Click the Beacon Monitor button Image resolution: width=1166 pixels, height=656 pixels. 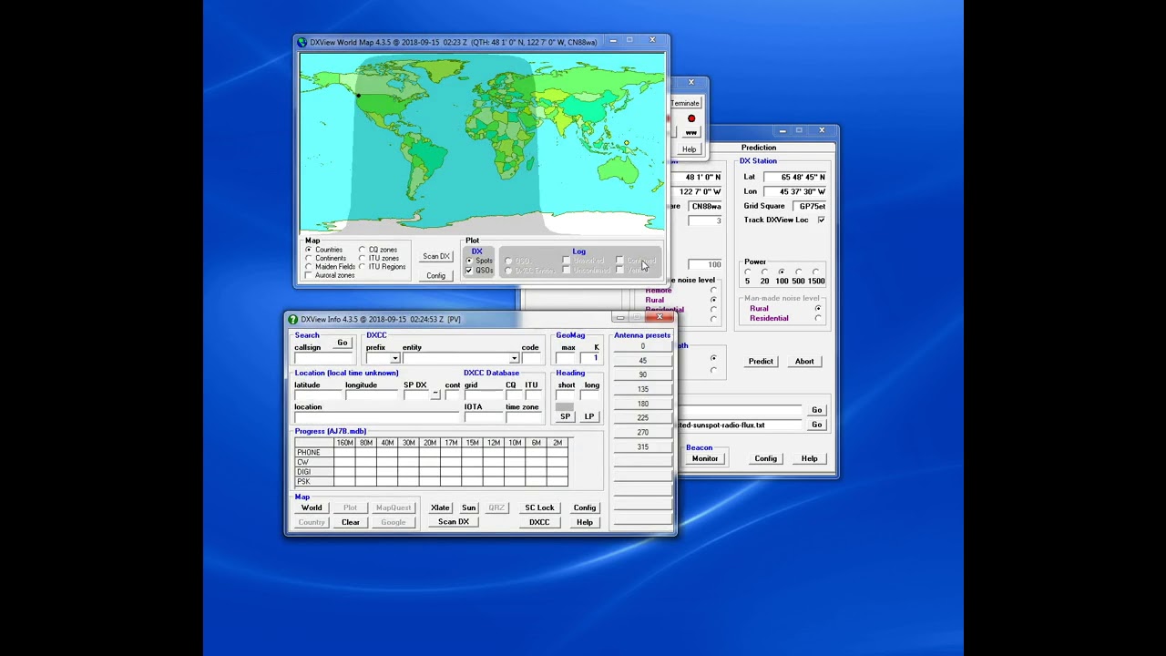[705, 458]
